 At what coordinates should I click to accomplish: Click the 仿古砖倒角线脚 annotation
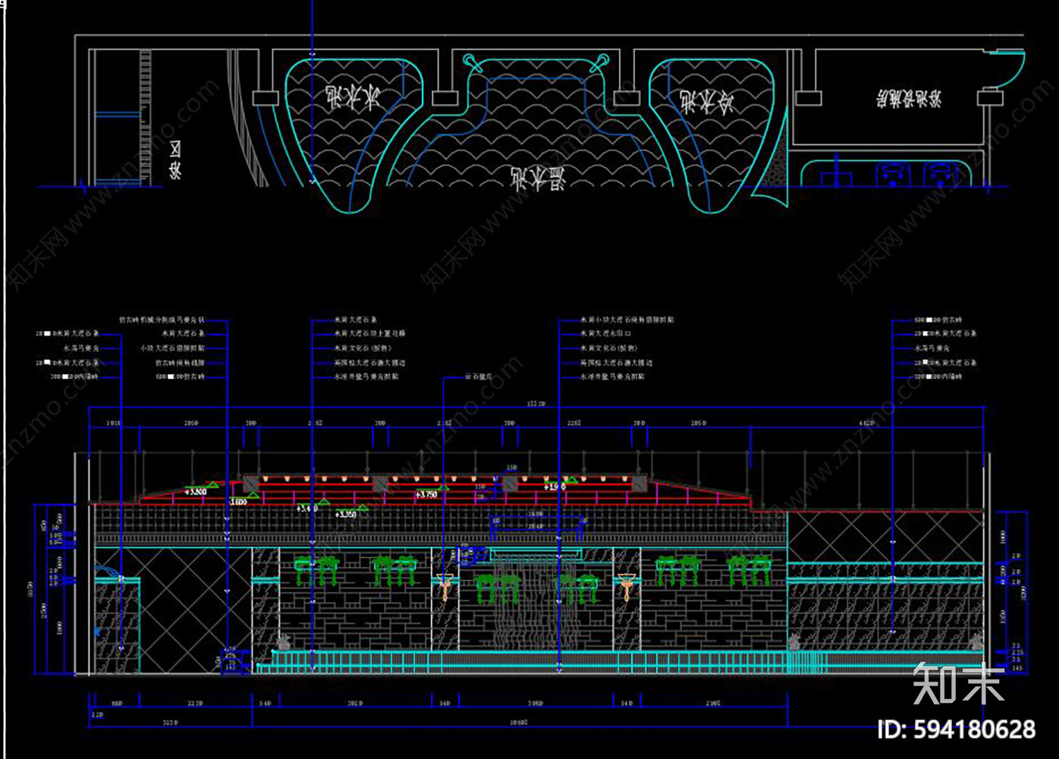pos(180,363)
